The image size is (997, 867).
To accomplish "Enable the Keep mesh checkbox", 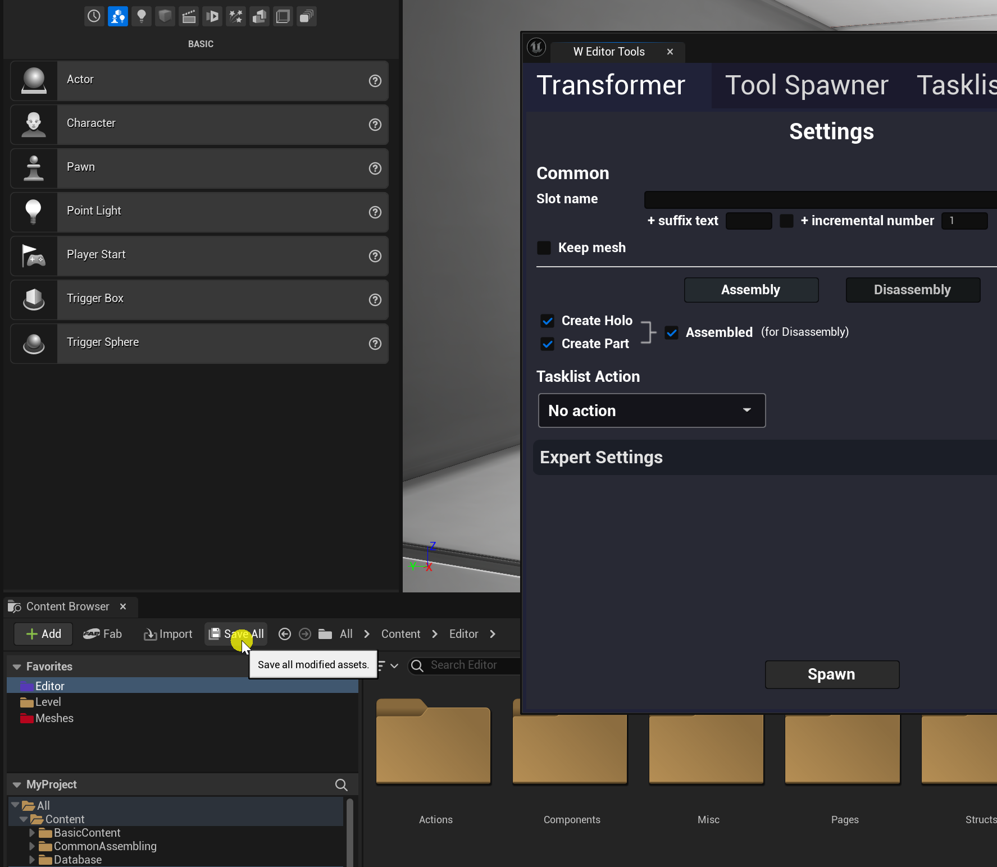I will [x=544, y=248].
